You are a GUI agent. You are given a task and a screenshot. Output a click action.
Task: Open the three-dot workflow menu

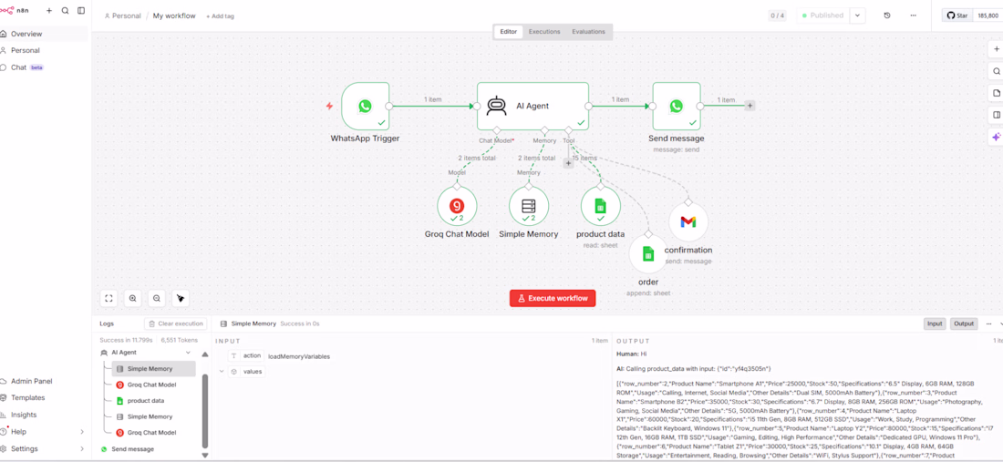(913, 15)
